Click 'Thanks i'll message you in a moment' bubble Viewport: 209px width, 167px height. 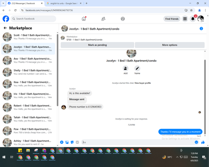[180, 132]
